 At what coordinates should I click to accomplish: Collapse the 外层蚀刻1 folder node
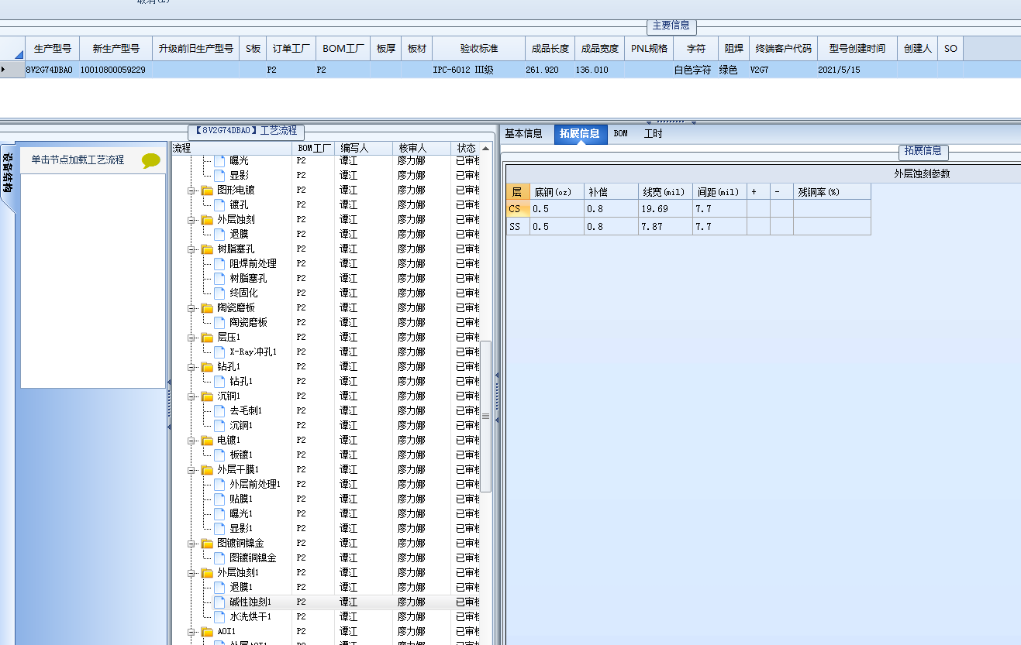(191, 573)
